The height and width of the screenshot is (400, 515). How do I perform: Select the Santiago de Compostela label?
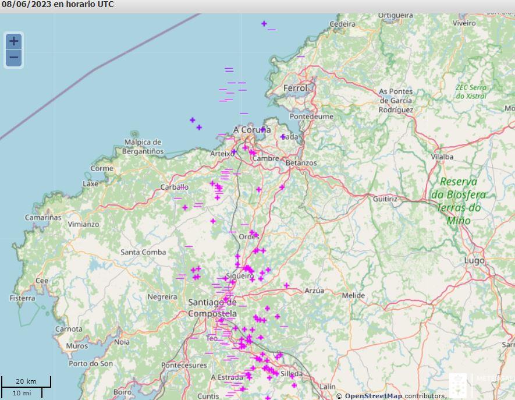tap(212, 308)
